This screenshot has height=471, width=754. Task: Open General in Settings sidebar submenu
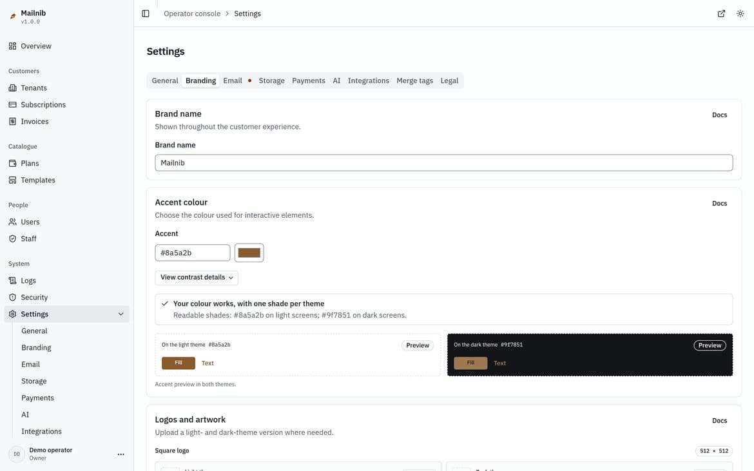click(x=34, y=331)
